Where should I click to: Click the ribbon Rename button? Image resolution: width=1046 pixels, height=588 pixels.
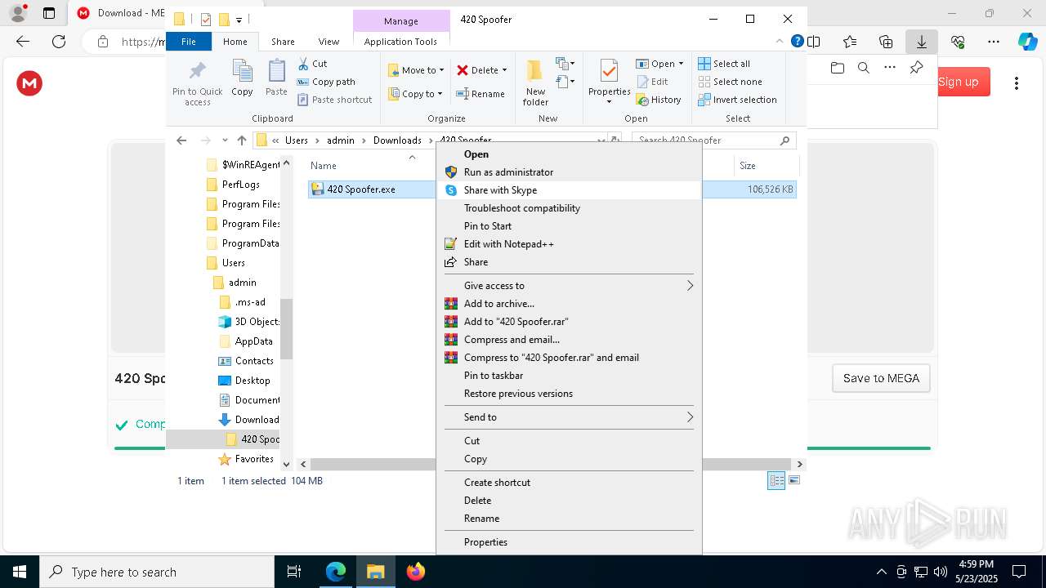coord(481,94)
